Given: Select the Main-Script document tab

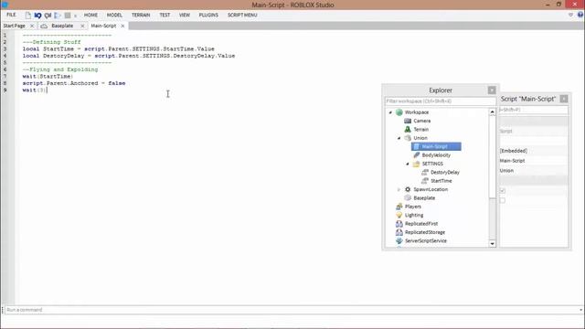Looking at the screenshot, I should [103, 26].
